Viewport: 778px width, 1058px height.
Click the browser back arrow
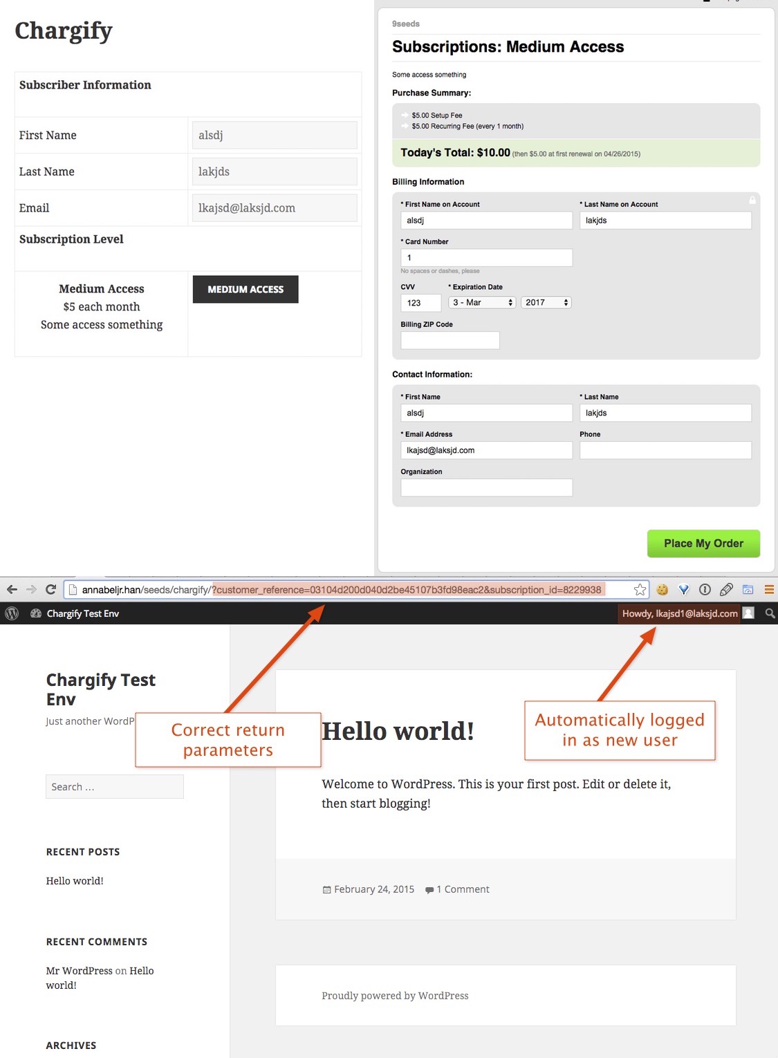12,590
